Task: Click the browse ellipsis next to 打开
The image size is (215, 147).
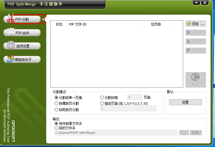Action: pyautogui.click(x=184, y=133)
